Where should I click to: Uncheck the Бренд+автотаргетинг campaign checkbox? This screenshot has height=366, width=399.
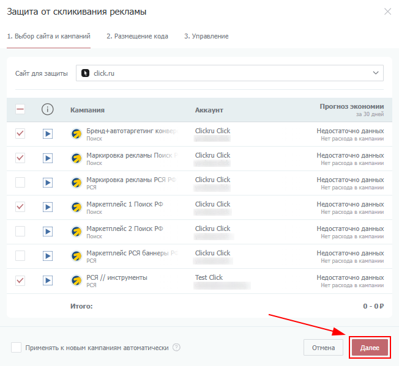(20, 134)
